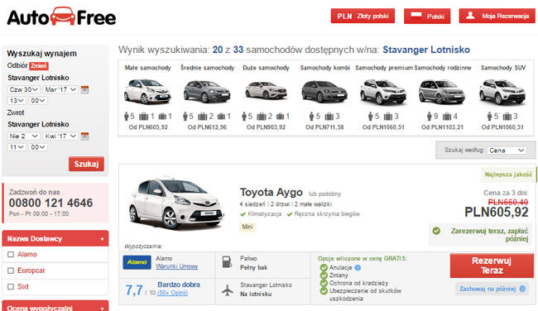Select the Duże samochody car thumbnail

[266, 90]
